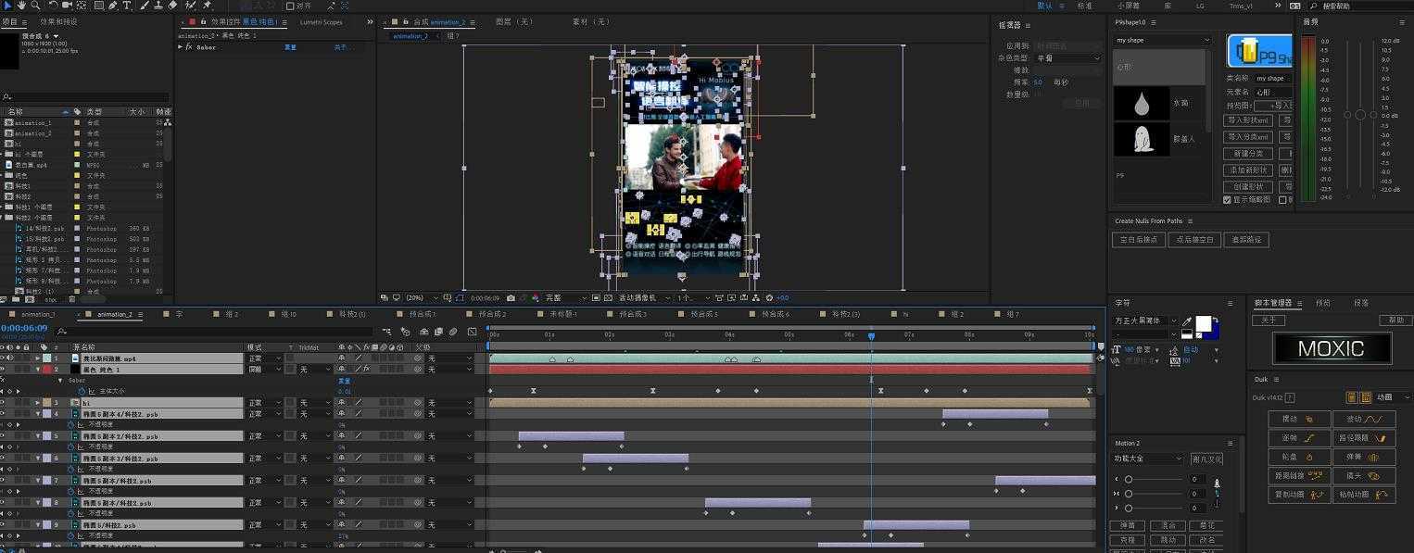
Task: Toggle visibility of layer 6
Action: click(x=4, y=458)
